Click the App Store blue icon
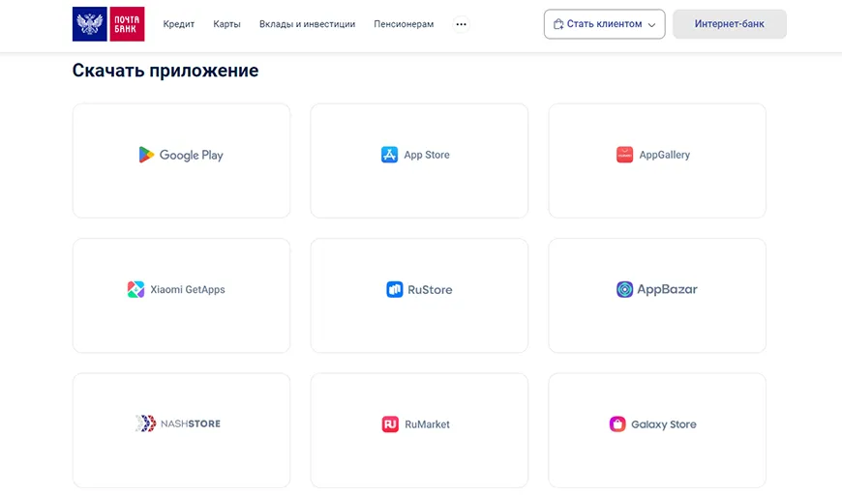Image resolution: width=842 pixels, height=496 pixels. [x=390, y=155]
